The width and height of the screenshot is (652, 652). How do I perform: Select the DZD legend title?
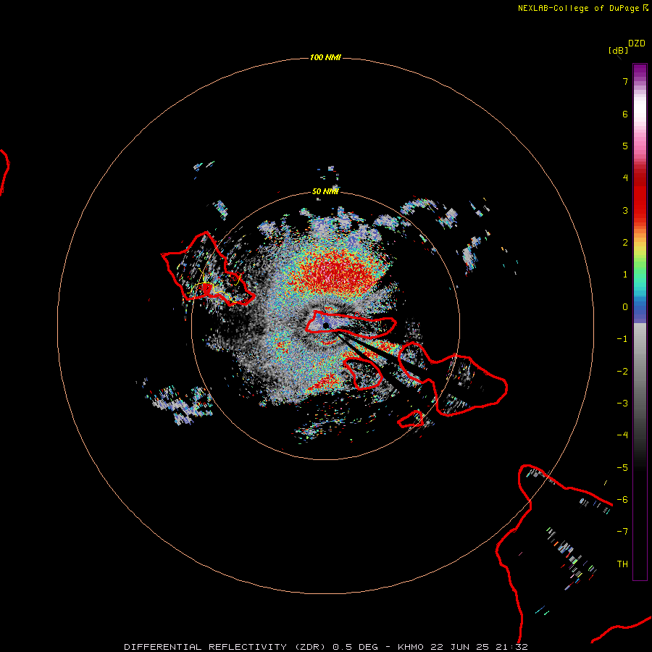(x=637, y=43)
